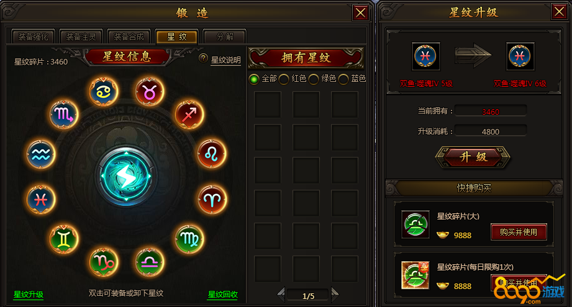The width and height of the screenshot is (572, 307).
Task: Click the 升级 upgrade button
Action: [x=473, y=158]
